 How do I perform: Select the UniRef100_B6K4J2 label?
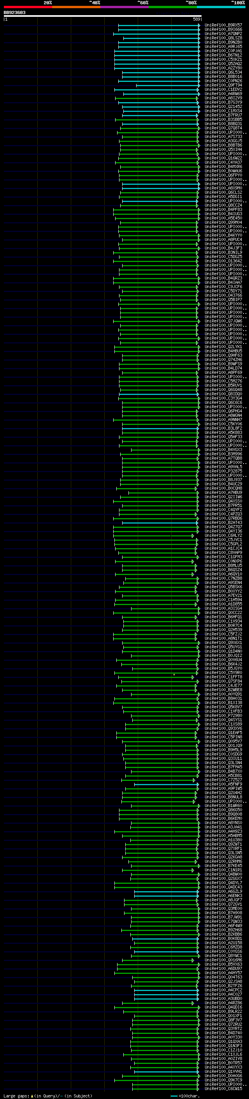223,664
